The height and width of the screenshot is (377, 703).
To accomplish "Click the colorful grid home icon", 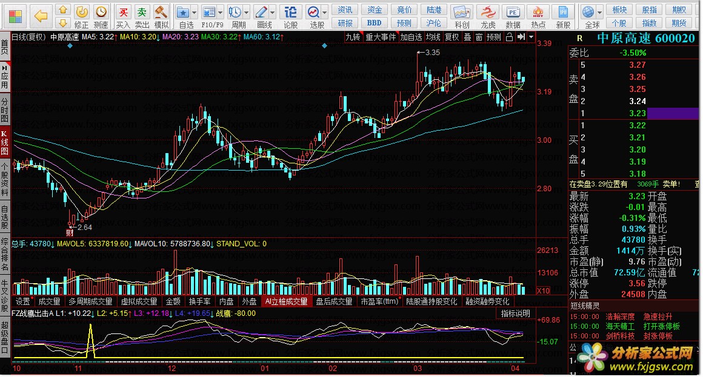I will point(15,16).
